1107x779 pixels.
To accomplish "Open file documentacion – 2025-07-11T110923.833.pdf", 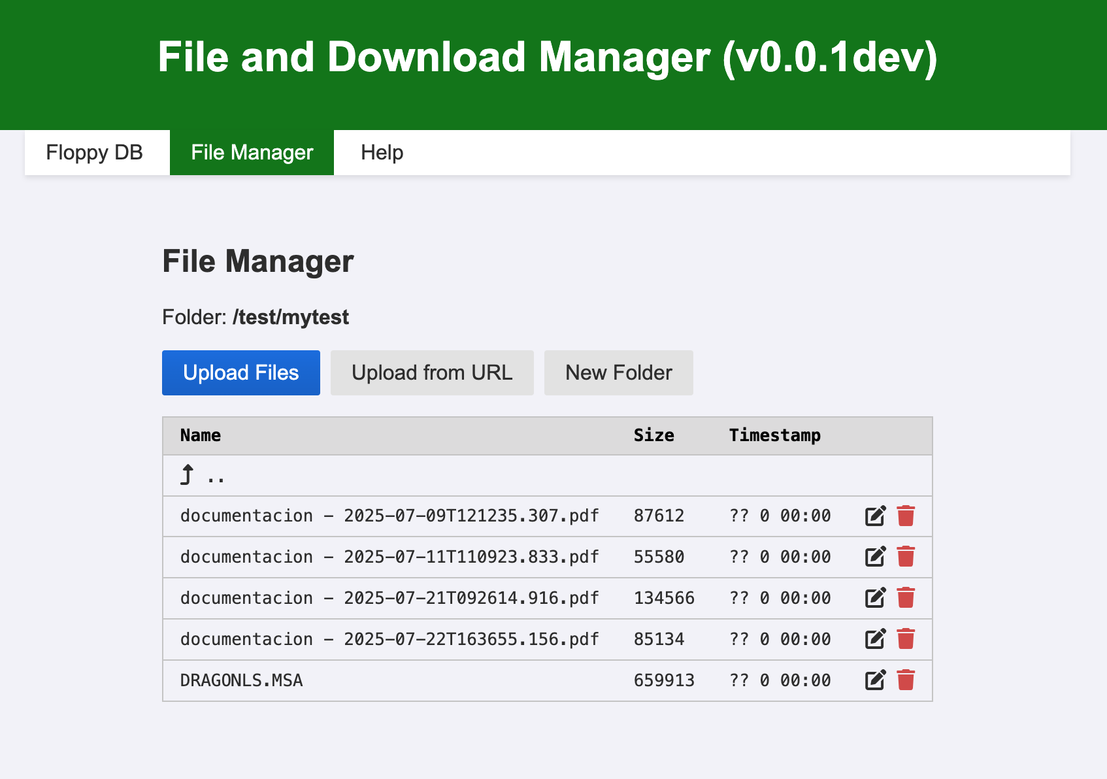I will coord(389,557).
